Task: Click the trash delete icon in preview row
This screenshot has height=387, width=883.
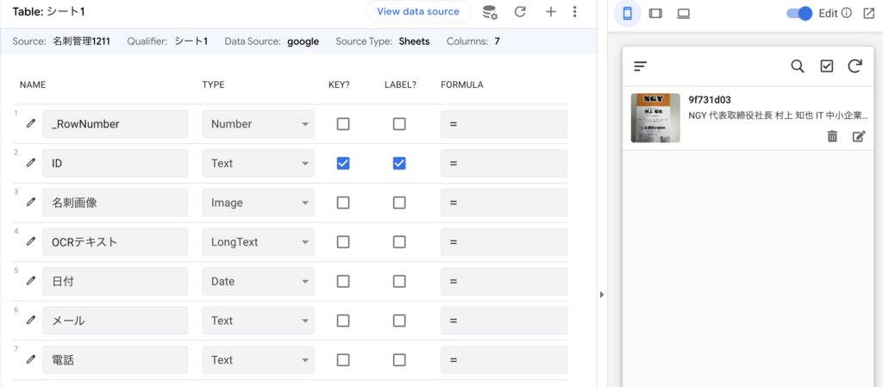Action: (832, 136)
